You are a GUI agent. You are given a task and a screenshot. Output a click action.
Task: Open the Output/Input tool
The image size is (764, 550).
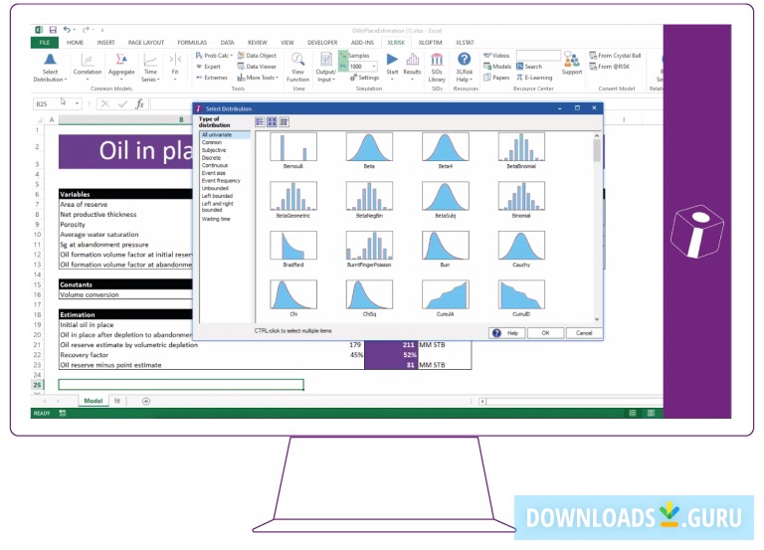325,68
